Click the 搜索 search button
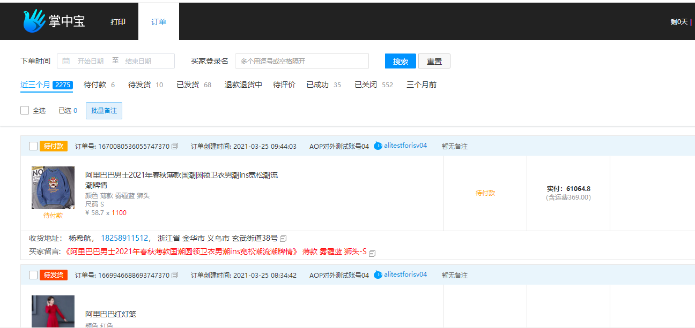Screen dimensions: 695x328 pyautogui.click(x=401, y=61)
